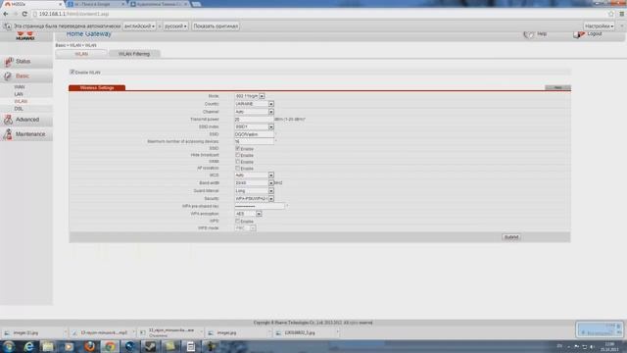This screenshot has height=353, width=627.
Task: Open the WPS mode dropdown
Action: click(x=245, y=227)
